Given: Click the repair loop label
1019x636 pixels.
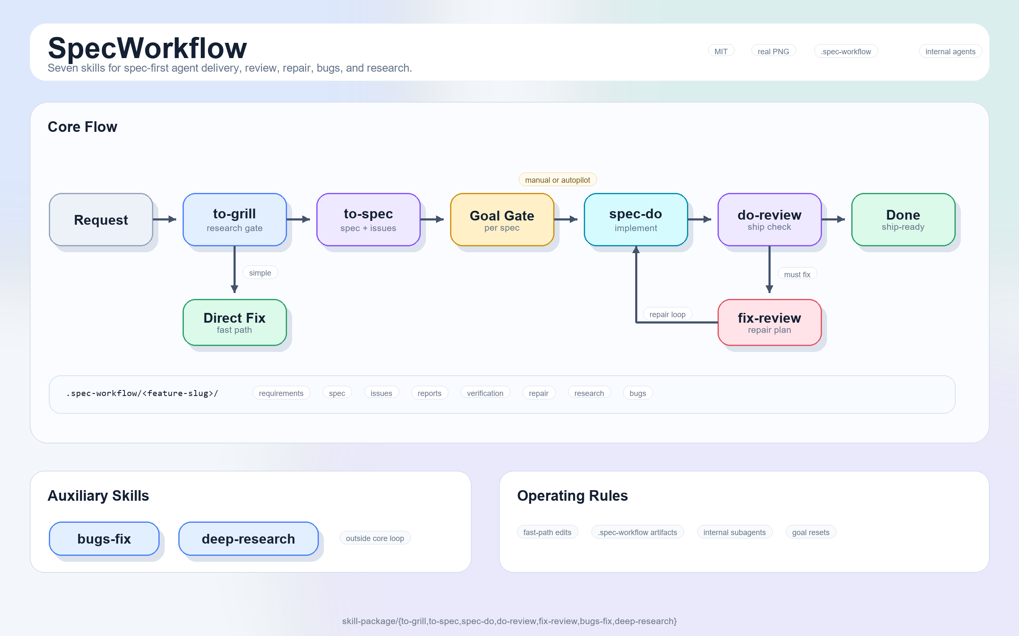Looking at the screenshot, I should tap(667, 314).
